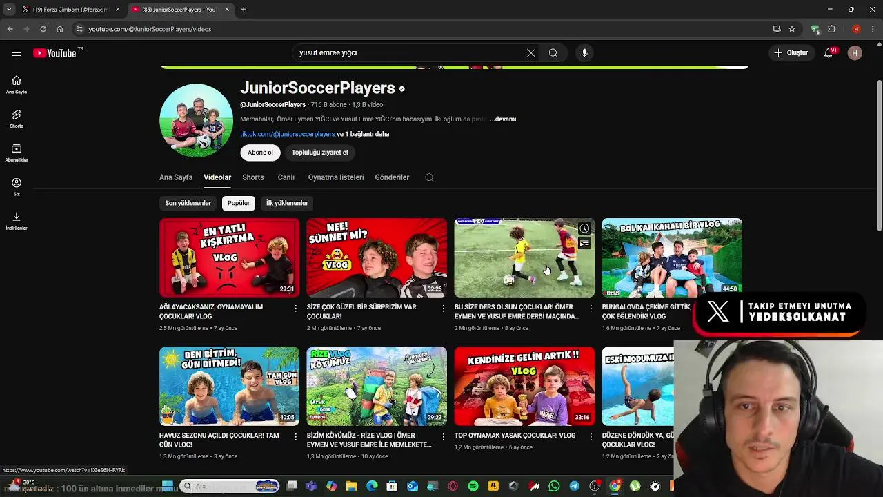The image size is (883, 497).
Task: Open the 've 1 bağlantı daha' link
Action: click(363, 134)
